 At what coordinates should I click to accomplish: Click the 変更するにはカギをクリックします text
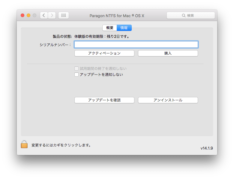tap(61, 145)
